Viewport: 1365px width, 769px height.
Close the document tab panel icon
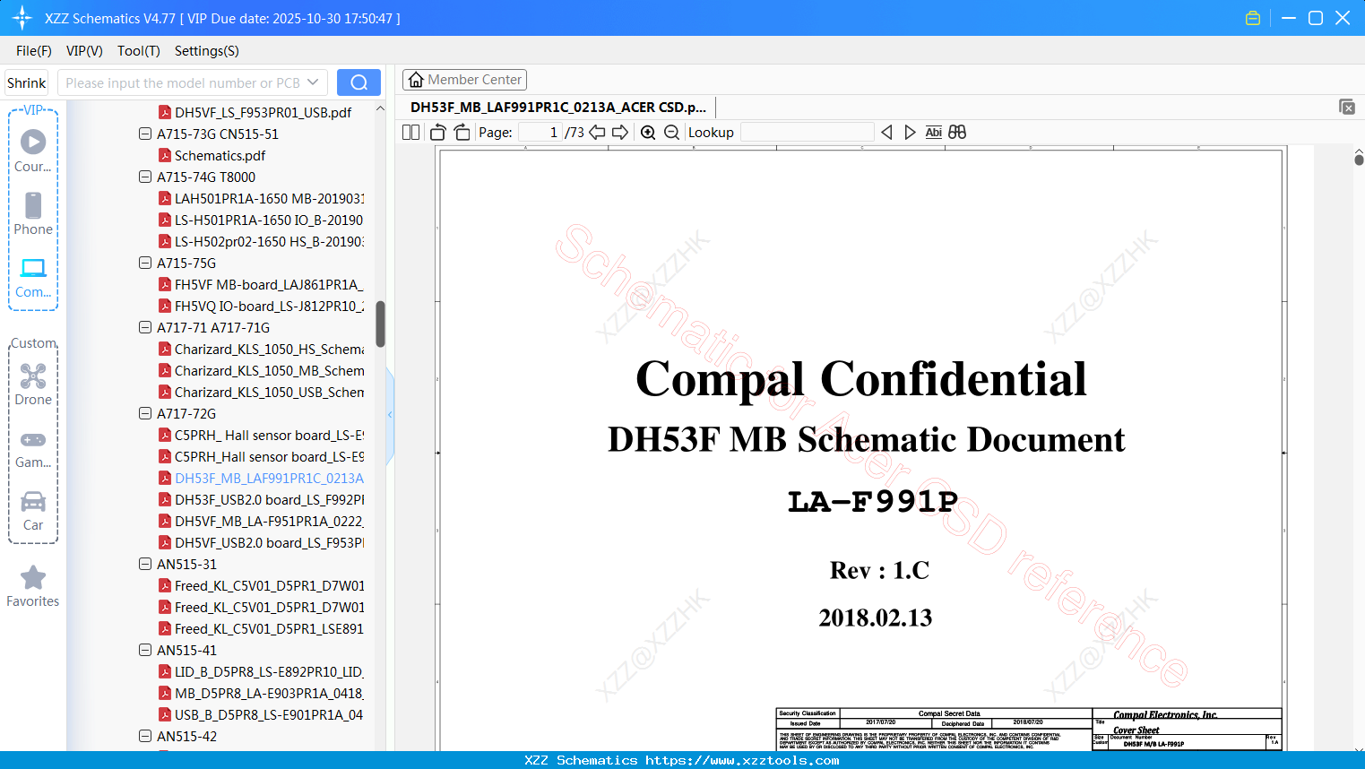pyautogui.click(x=1347, y=107)
